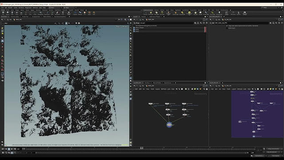Select the Box shelf tool
The height and width of the screenshot is (160, 284).
3,13
